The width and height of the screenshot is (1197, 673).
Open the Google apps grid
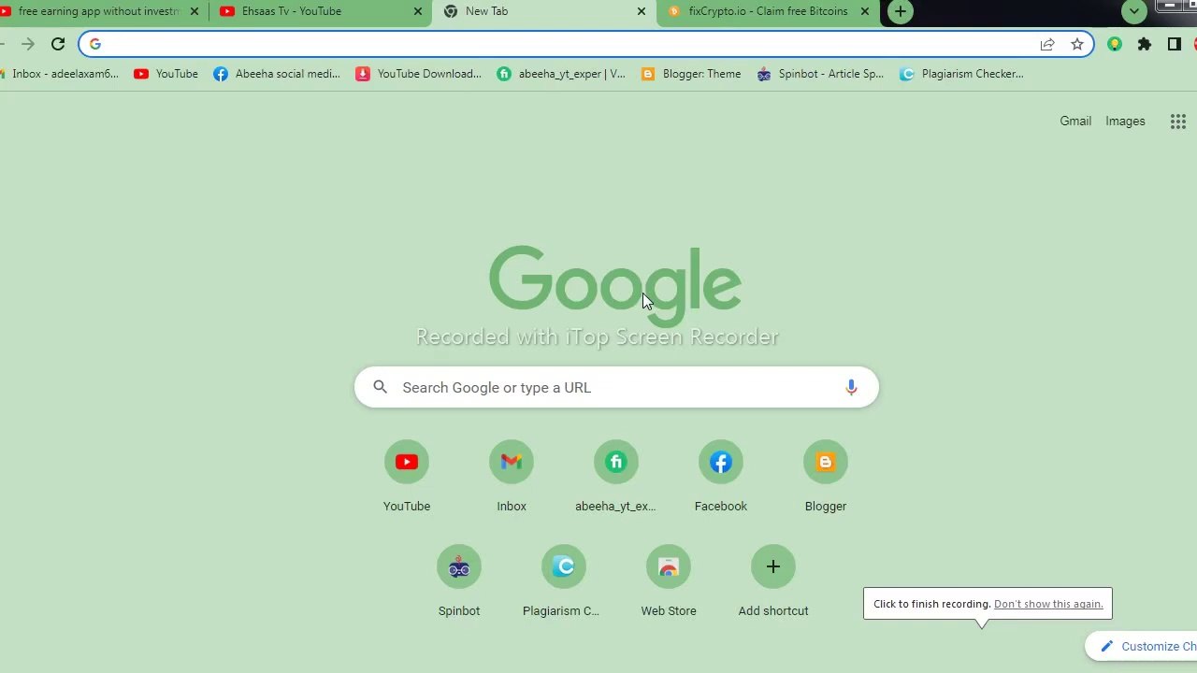tap(1178, 122)
